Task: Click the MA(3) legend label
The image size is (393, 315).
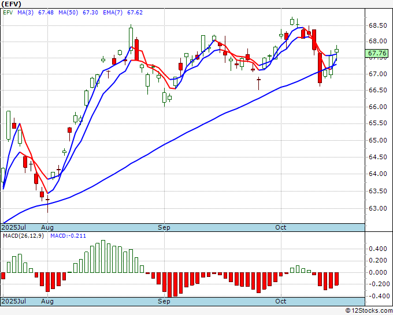Action: 25,13
